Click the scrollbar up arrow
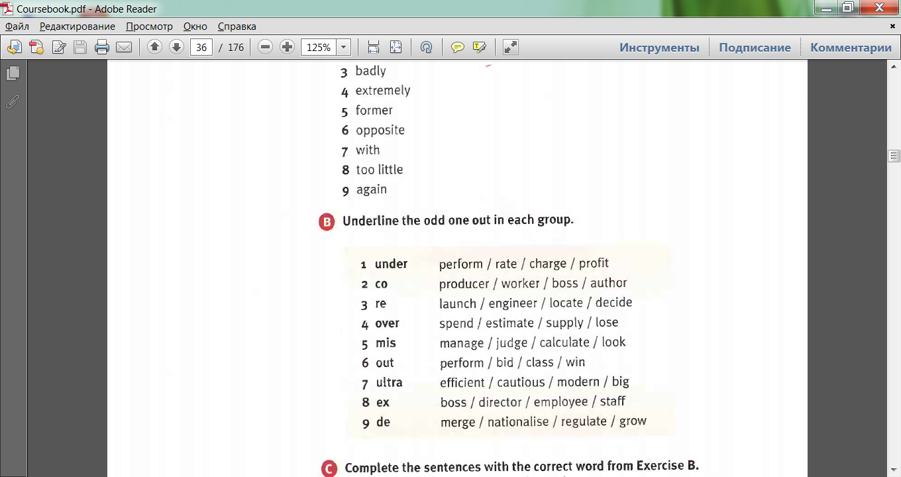Screen dimensions: 901x477 tap(894, 66)
